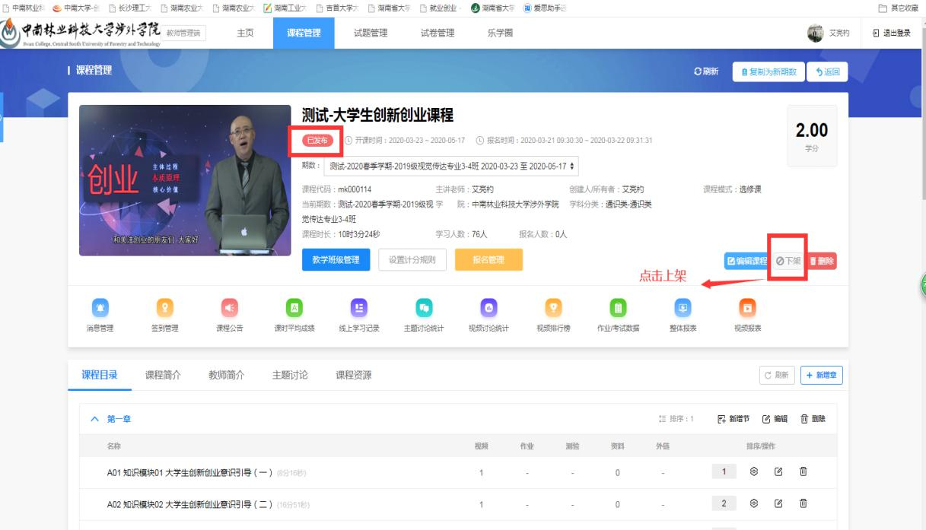The height and width of the screenshot is (530, 926).
Task: Click the 复制为新期数 button
Action: click(765, 71)
